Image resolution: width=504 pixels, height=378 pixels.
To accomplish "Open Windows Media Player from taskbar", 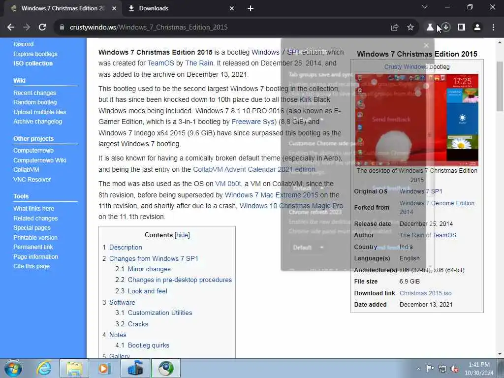I will [x=104, y=368].
